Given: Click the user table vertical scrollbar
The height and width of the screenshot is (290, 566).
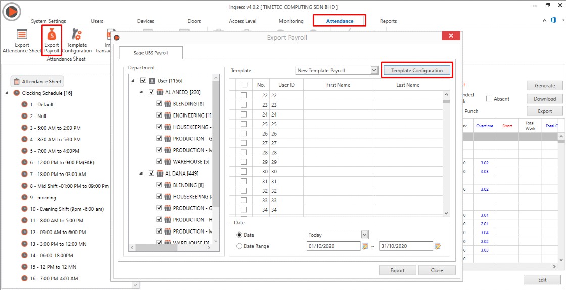Looking at the screenshot, I should tap(446, 102).
